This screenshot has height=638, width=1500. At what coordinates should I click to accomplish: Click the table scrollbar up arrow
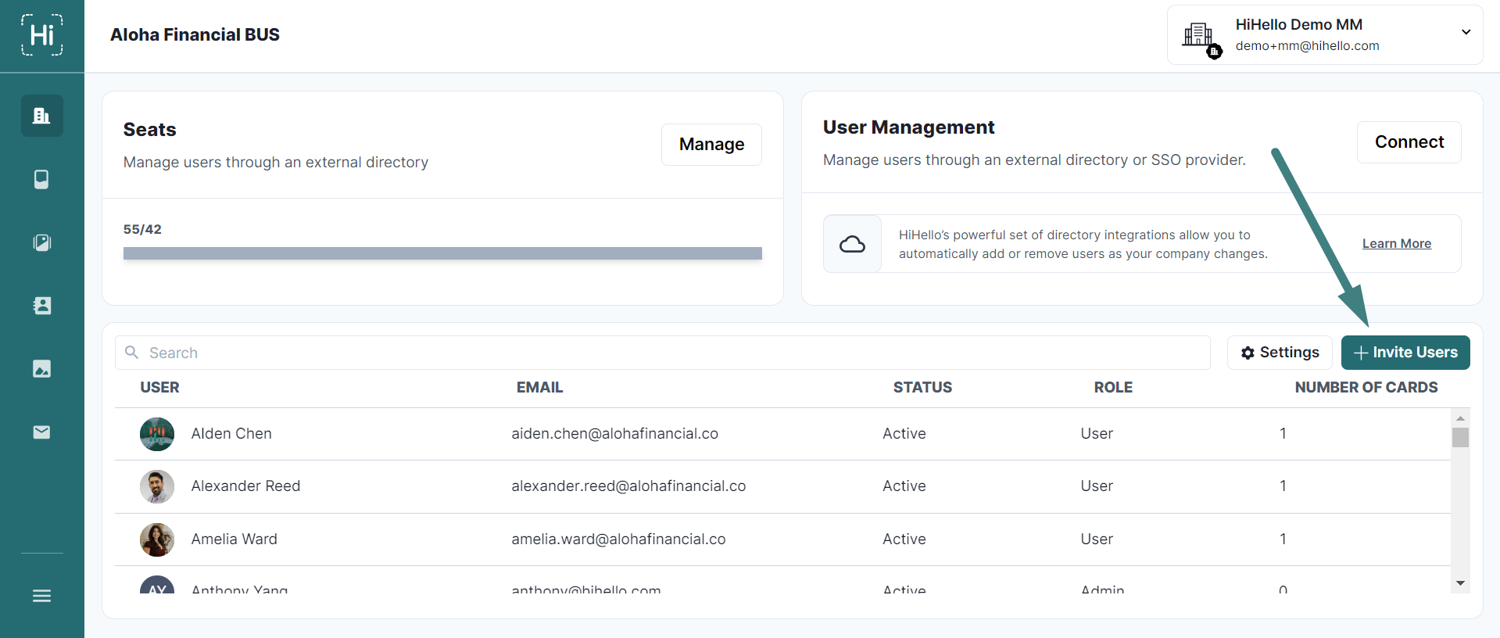1460,418
